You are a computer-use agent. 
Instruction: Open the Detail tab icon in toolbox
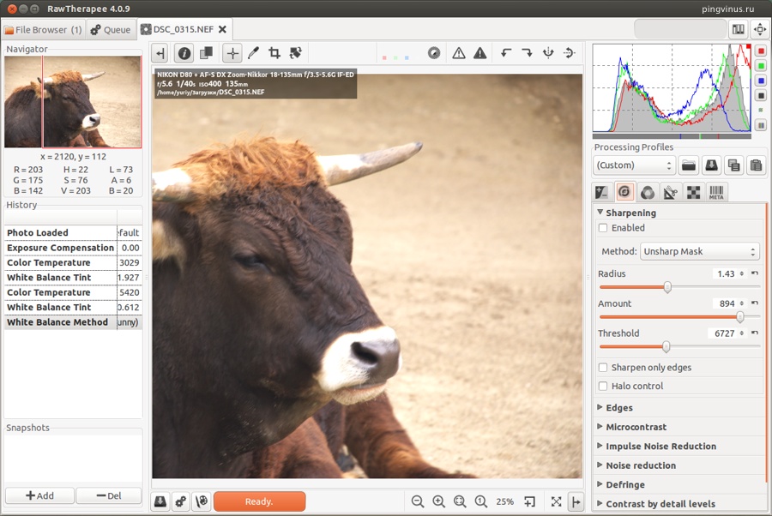coord(625,192)
